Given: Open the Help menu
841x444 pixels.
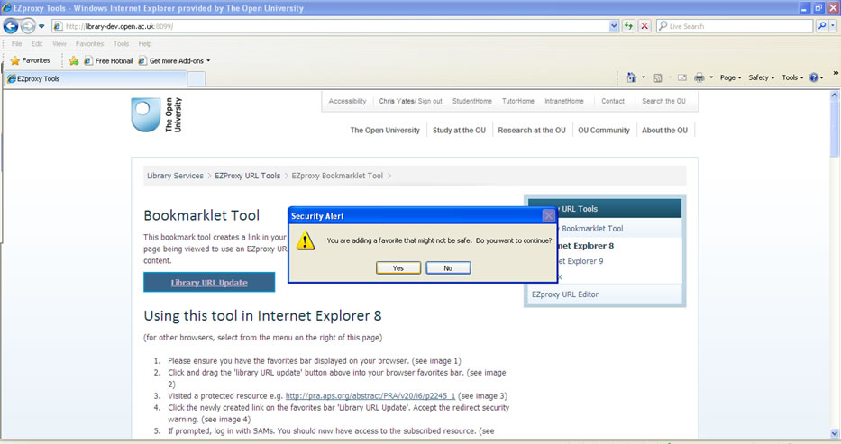Looking at the screenshot, I should (x=145, y=43).
